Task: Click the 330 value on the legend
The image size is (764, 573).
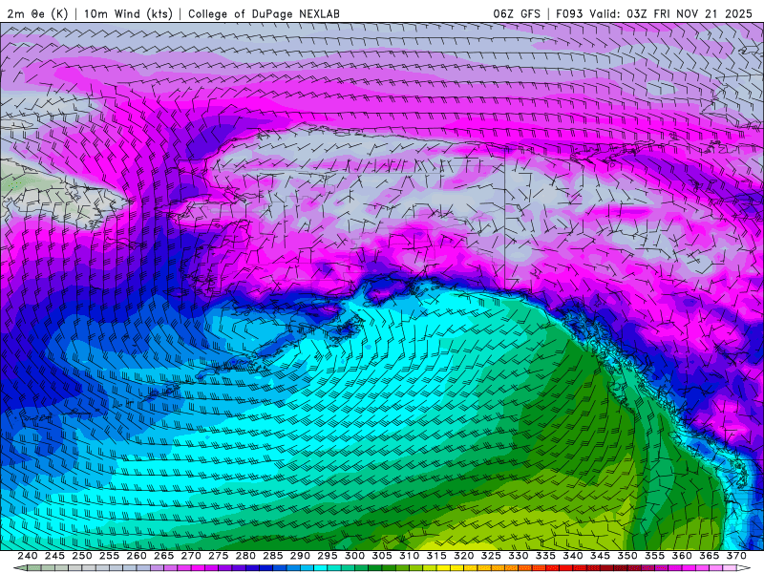Action: point(519,556)
